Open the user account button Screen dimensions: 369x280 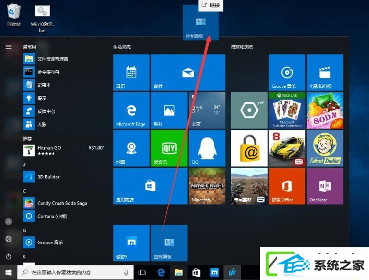9,222
